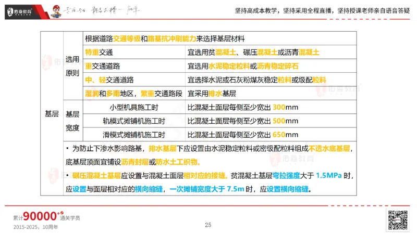The image size is (417, 234).
Task: Click the cell starting '宜选用贫混凝土'
Action: (271, 52)
